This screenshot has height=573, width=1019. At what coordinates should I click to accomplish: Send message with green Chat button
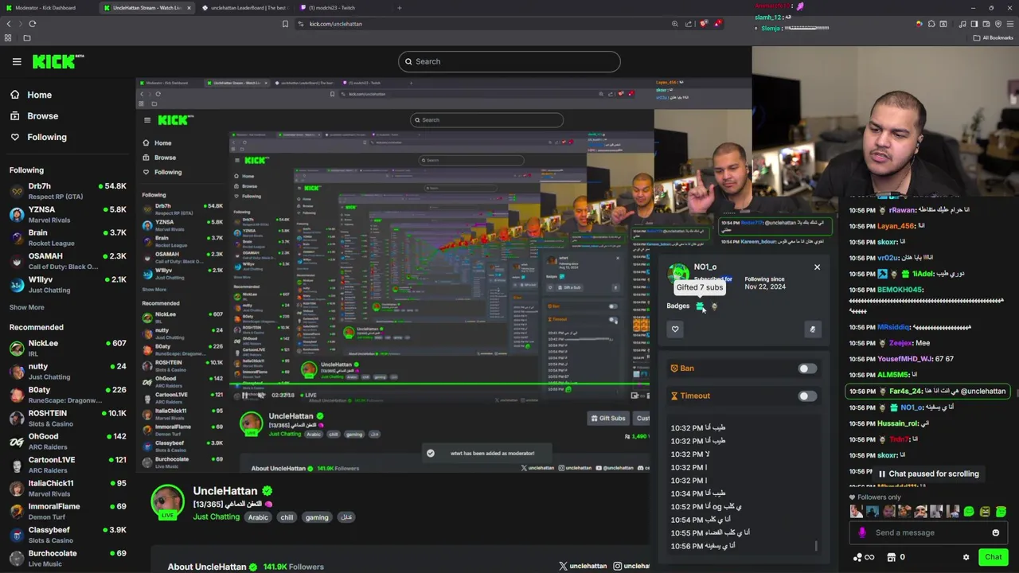pos(993,557)
